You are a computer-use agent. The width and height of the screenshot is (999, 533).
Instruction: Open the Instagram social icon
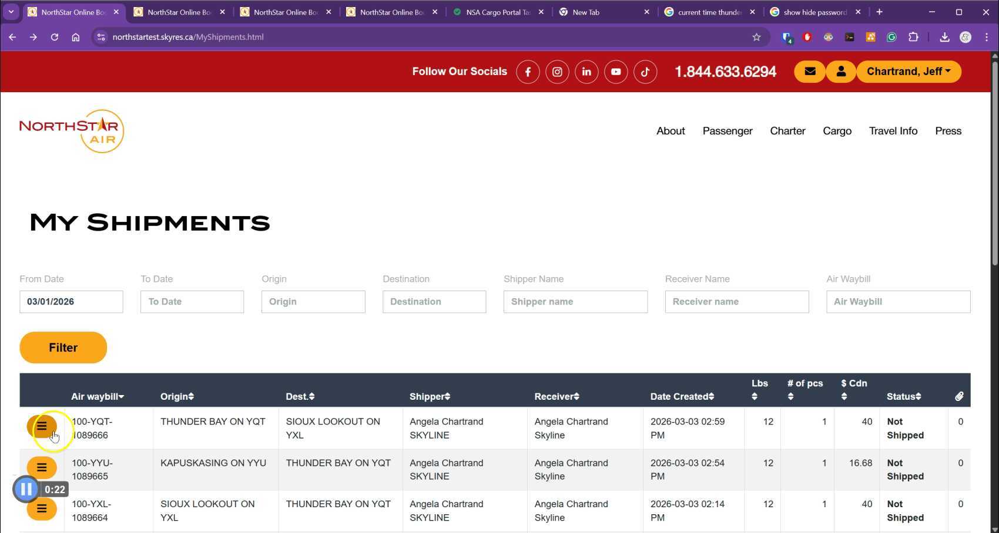point(557,72)
